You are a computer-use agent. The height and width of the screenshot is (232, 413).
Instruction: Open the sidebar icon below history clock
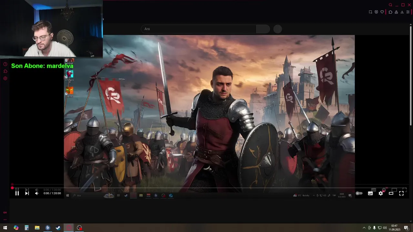point(5,71)
